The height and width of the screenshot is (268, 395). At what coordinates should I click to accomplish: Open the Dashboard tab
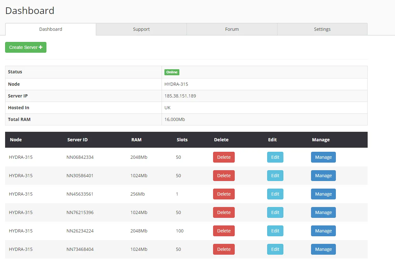[51, 29]
